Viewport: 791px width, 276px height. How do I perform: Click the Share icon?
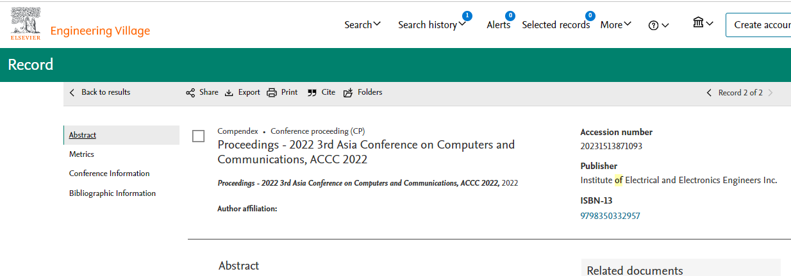point(190,92)
